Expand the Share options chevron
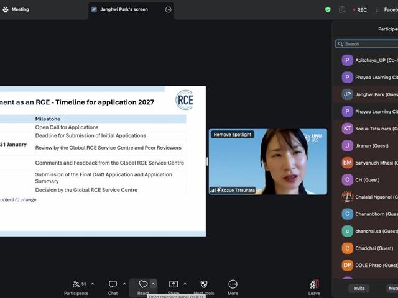The height and width of the screenshot is (298, 398). click(185, 284)
